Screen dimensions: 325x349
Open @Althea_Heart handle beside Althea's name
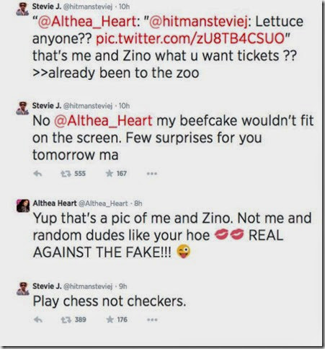pyautogui.click(x=103, y=203)
